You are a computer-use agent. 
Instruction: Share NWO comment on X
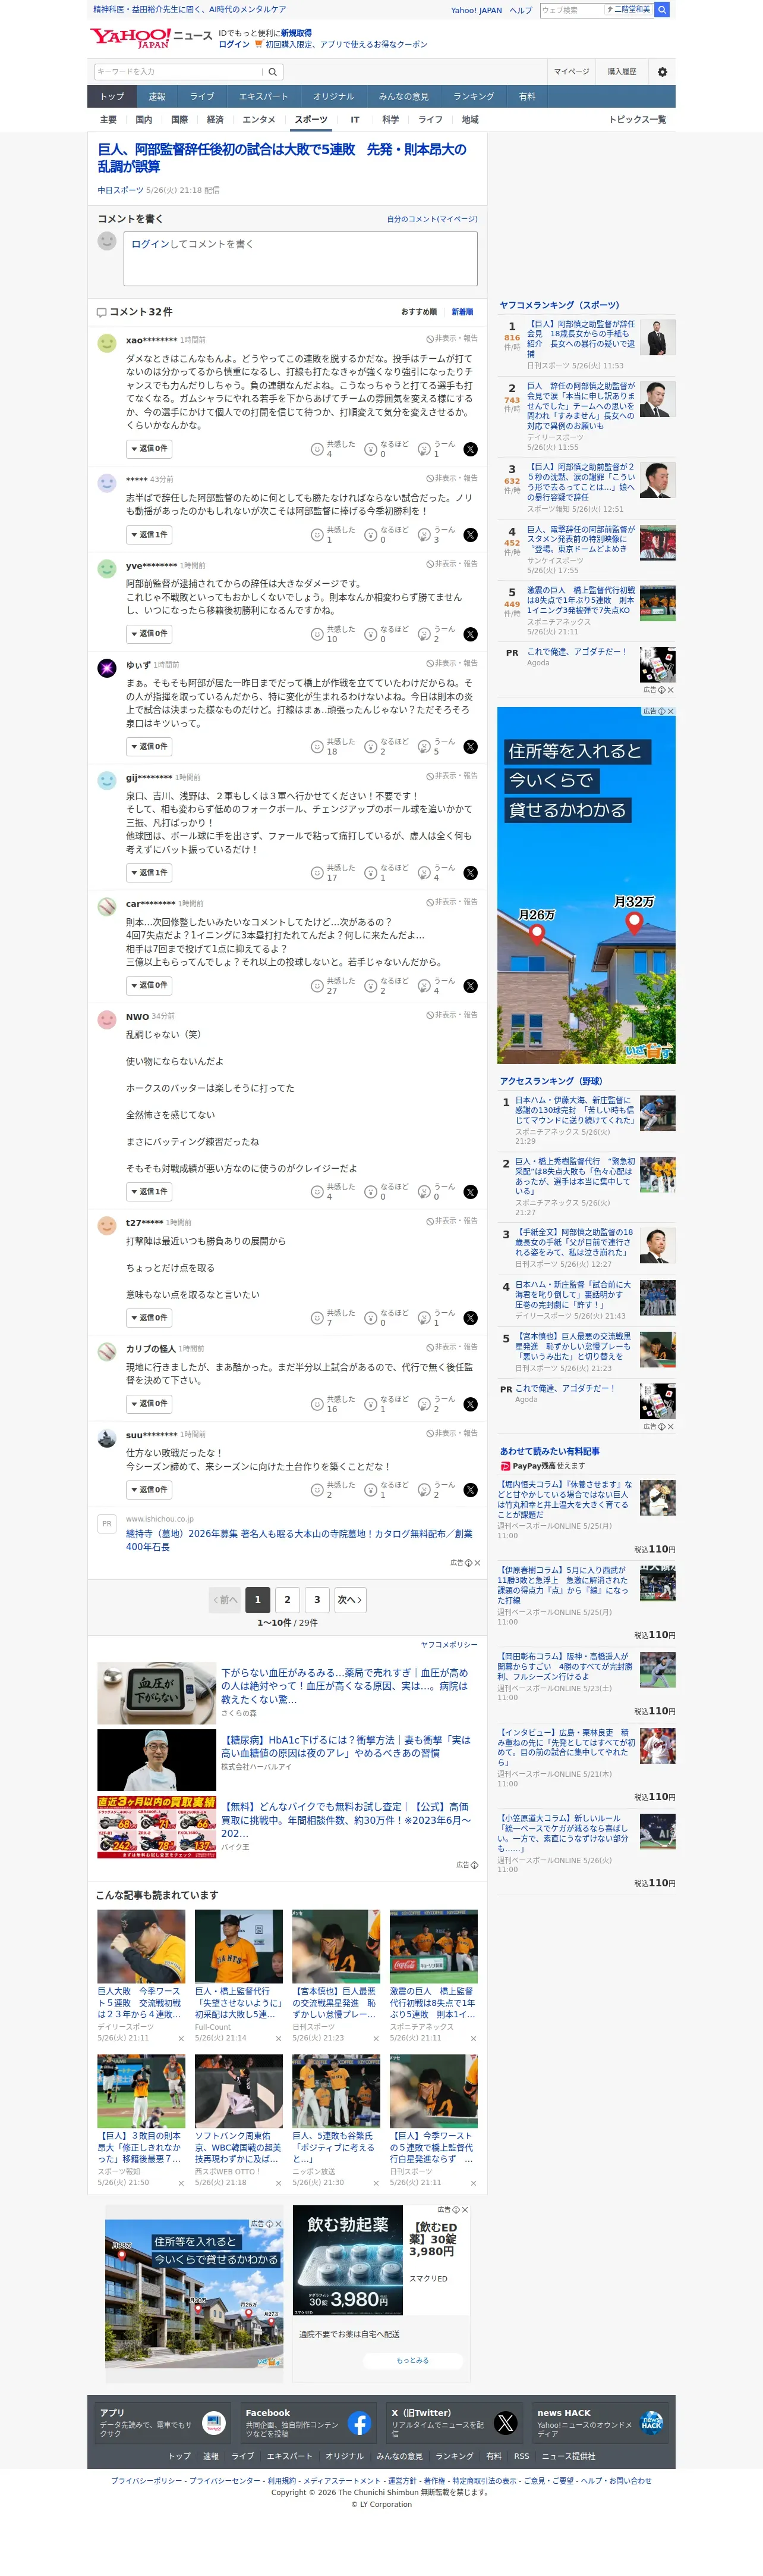pos(471,1192)
